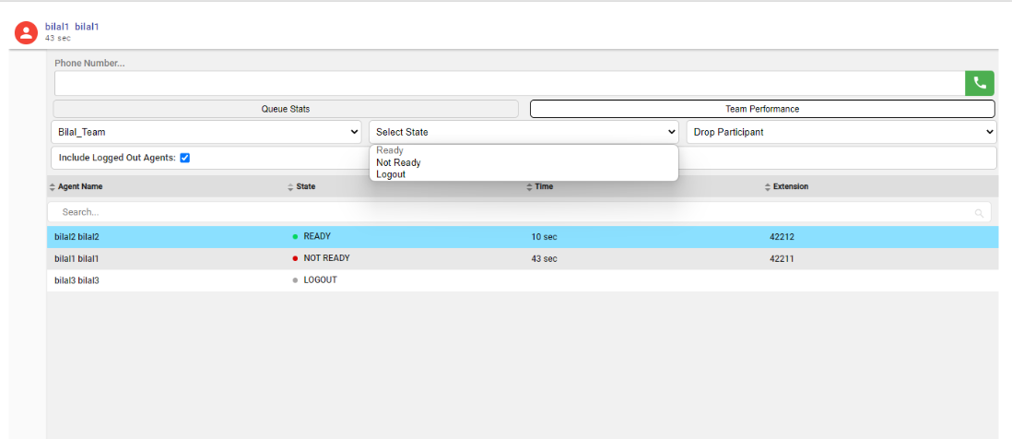Image resolution: width=1012 pixels, height=439 pixels.
Task: Click the red user avatar icon
Action: tap(27, 32)
